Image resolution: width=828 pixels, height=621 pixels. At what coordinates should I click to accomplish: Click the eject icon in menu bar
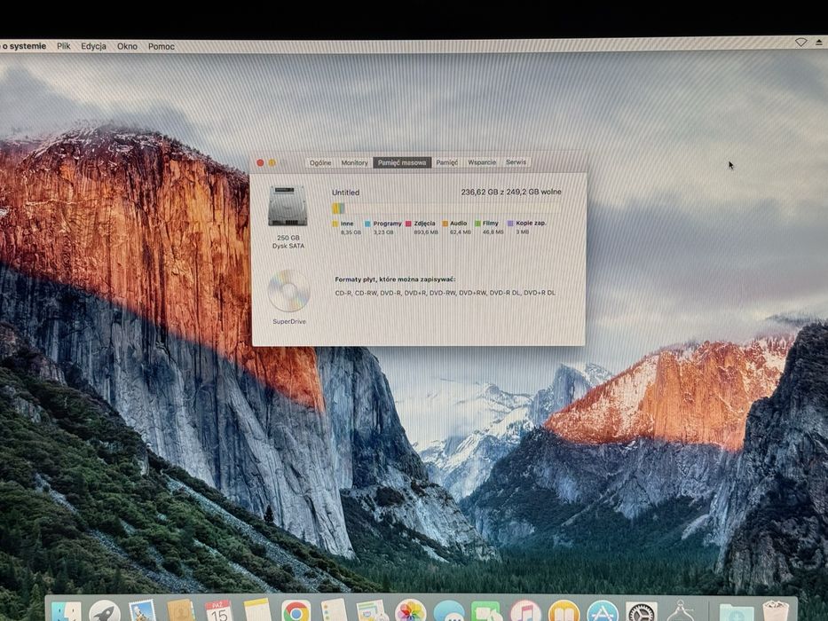(819, 42)
